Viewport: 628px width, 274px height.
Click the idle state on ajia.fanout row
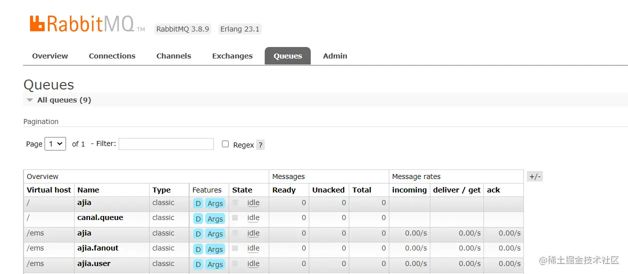tap(253, 248)
